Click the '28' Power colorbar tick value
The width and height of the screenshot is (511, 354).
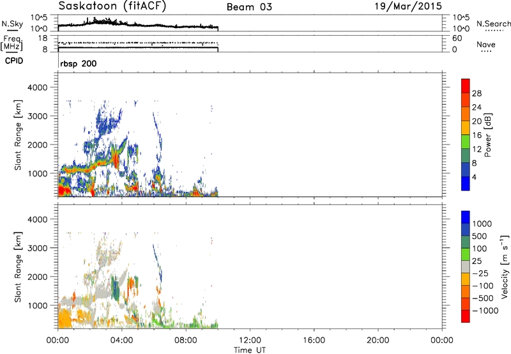click(477, 93)
